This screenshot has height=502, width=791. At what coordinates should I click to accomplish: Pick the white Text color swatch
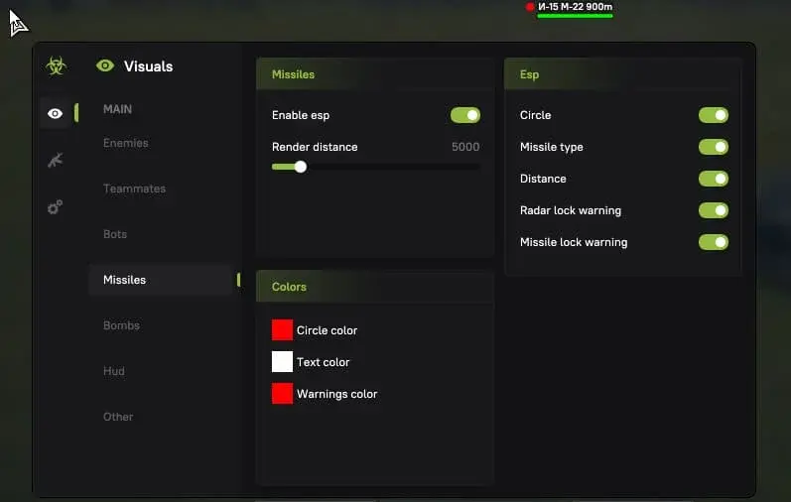[282, 362]
